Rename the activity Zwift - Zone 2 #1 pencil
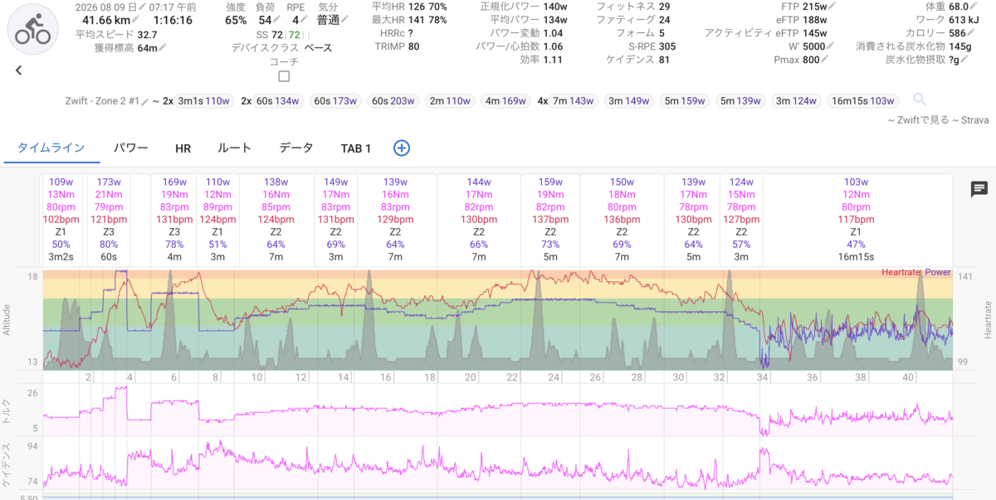Image resolution: width=996 pixels, height=500 pixels. pos(145,101)
